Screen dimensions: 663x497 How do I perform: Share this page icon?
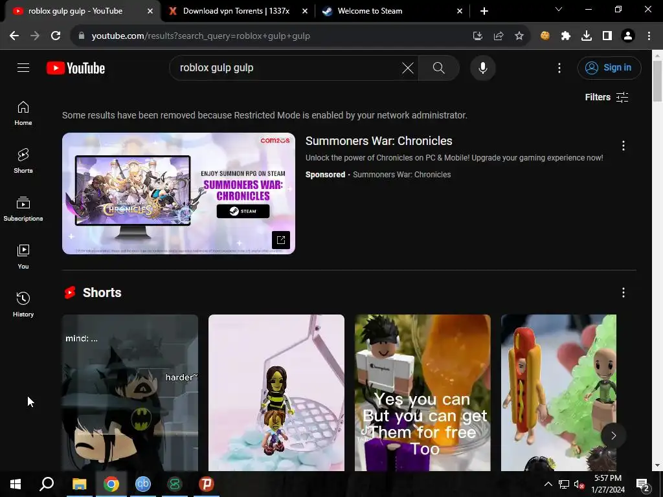499,36
